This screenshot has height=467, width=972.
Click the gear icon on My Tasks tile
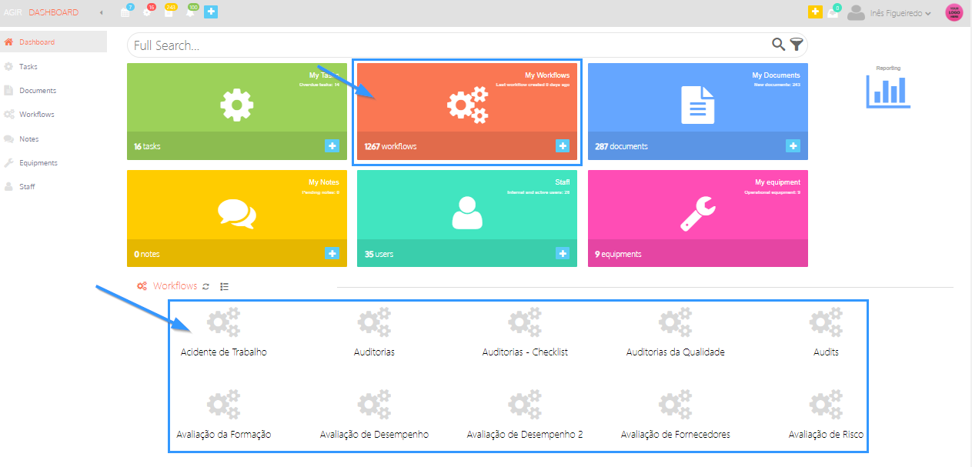click(x=236, y=105)
